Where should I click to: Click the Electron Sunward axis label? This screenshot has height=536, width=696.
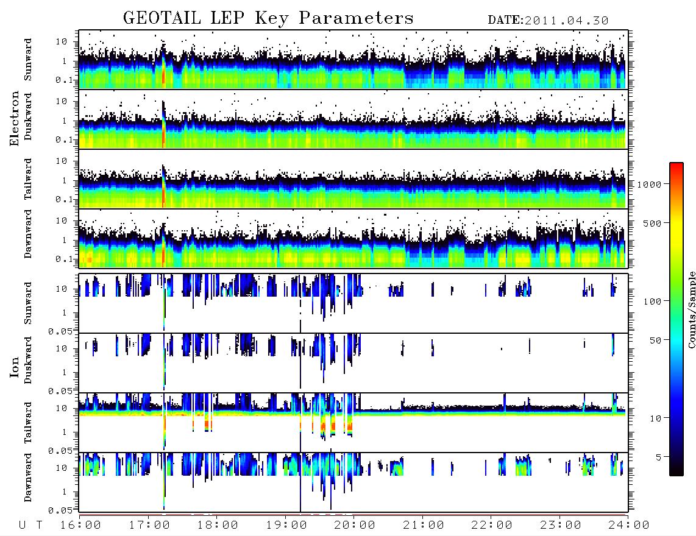click(x=28, y=60)
